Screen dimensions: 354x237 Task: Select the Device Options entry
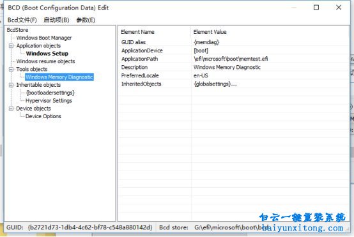43,116
